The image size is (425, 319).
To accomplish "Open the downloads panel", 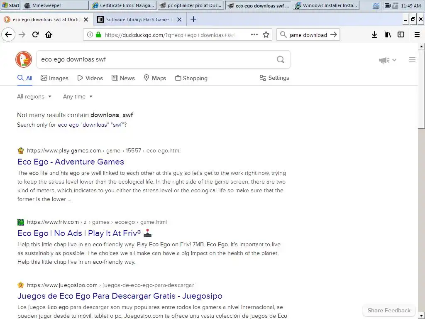I will (374, 34).
